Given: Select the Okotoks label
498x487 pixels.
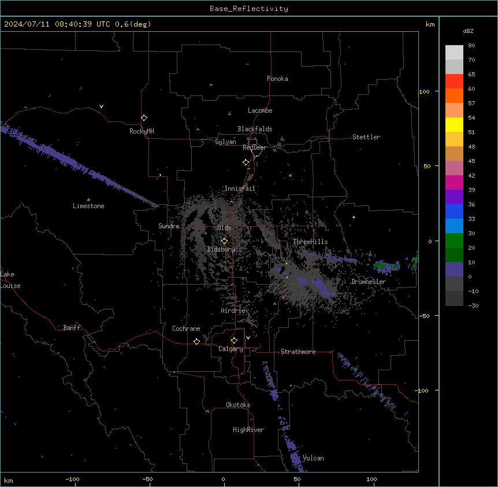Looking at the screenshot, I should tap(238, 405).
